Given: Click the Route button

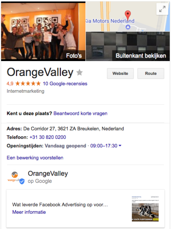Looking at the screenshot, I should 151,73.
